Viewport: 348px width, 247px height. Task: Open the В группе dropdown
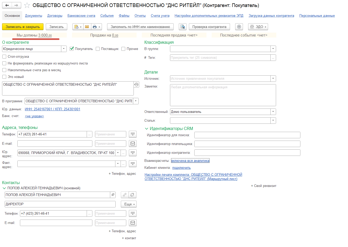(x=273, y=49)
